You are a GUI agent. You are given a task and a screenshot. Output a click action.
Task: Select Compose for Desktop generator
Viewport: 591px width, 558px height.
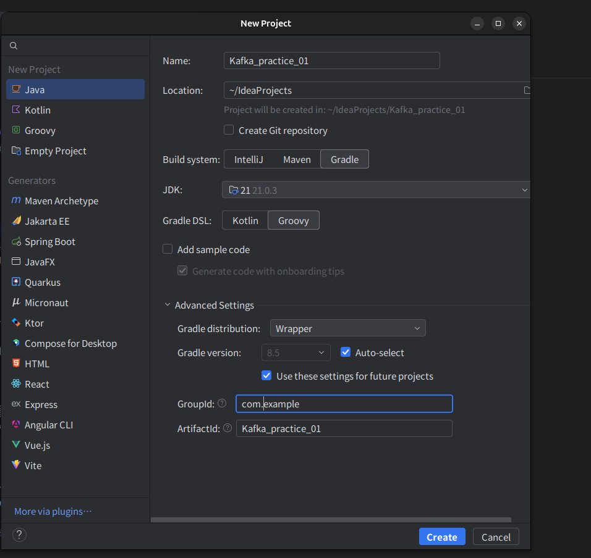coord(75,343)
